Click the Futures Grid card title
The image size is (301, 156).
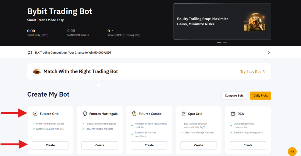click(x=49, y=114)
